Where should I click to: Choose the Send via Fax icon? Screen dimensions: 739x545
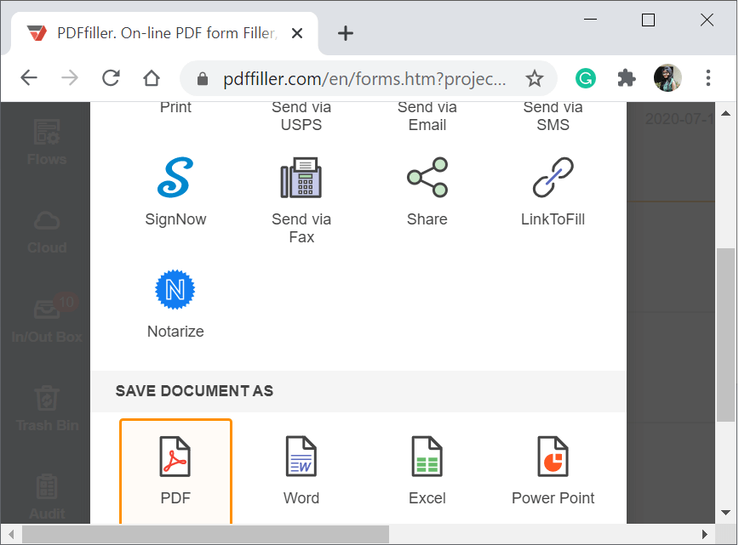[301, 178]
